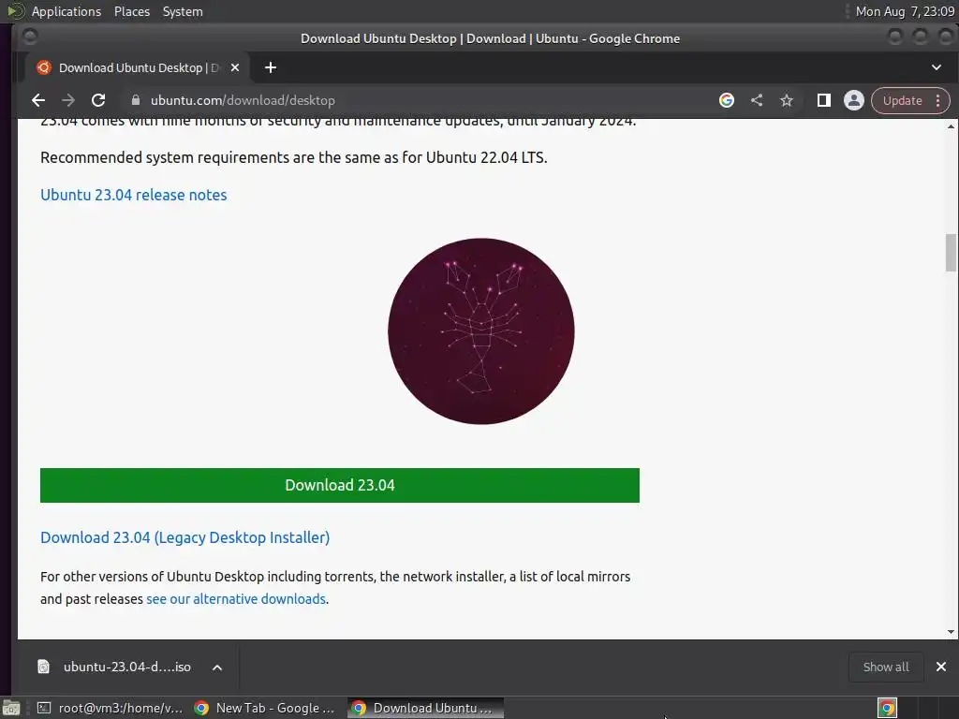Click the MATE logo icon in the top panel
The height and width of the screenshot is (719, 959).
16,11
